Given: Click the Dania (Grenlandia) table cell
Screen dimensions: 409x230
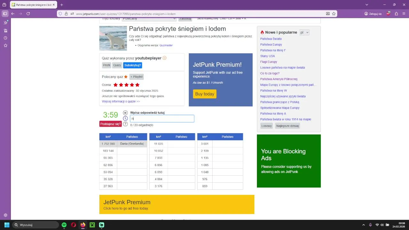Looking at the screenshot, I should tap(132, 144).
